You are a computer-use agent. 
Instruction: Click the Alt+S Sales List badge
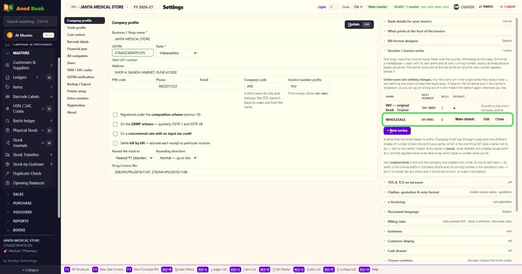click(299, 269)
